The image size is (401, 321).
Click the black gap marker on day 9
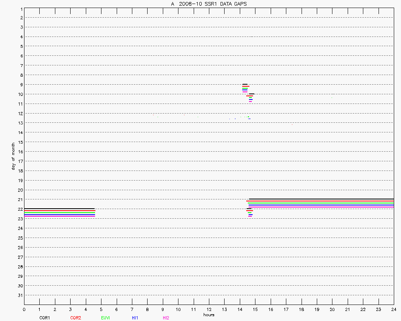(245, 84)
